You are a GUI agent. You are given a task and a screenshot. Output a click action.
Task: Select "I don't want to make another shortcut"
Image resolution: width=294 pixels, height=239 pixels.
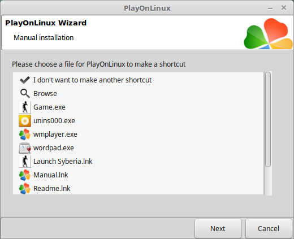tap(92, 80)
